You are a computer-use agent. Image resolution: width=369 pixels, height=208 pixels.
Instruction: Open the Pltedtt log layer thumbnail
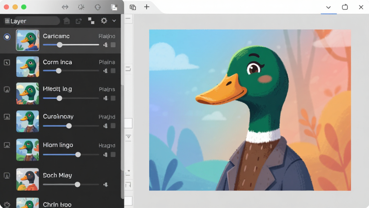[27, 94]
